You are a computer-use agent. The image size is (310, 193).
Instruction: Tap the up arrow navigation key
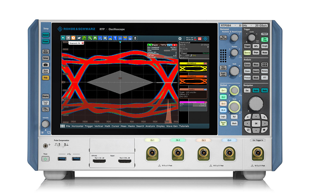click(256, 116)
